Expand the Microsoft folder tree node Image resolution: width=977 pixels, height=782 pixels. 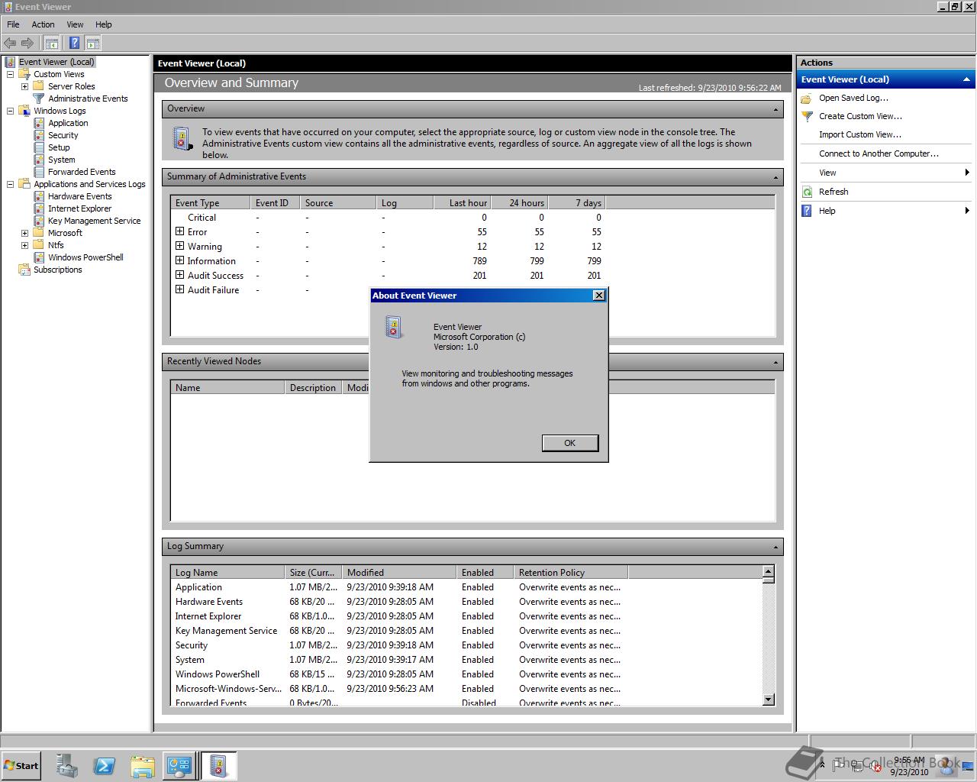(24, 233)
